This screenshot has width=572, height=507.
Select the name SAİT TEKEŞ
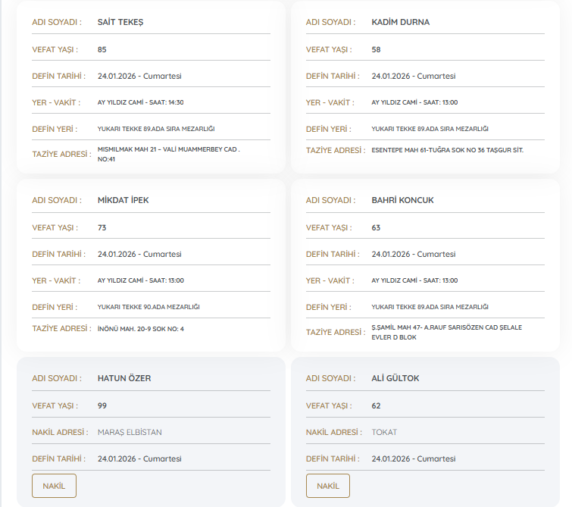click(120, 22)
